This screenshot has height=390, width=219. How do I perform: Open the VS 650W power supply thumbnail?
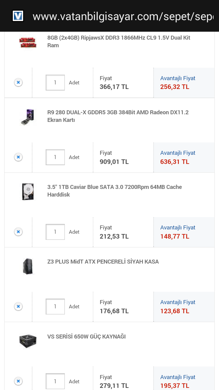pyautogui.click(x=28, y=341)
